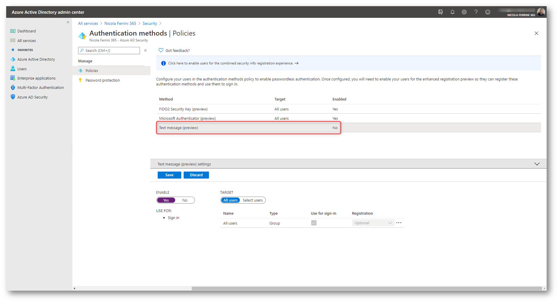Click All users name in target table
The width and height of the screenshot is (559, 303).
click(230, 223)
